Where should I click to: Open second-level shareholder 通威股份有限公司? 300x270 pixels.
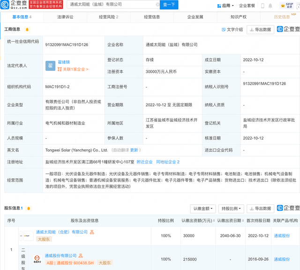pyautogui.click(x=60, y=255)
